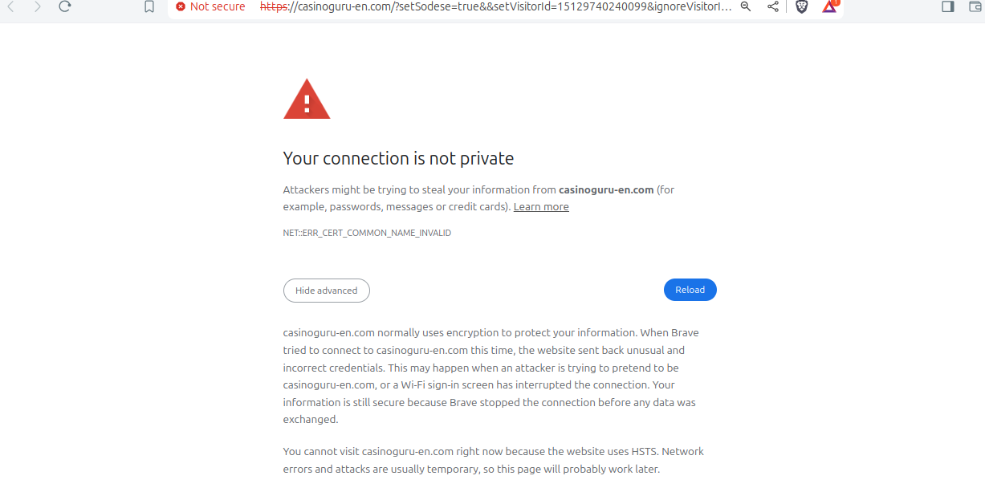Open the Learn more link
The height and width of the screenshot is (488, 985).
pyautogui.click(x=541, y=207)
